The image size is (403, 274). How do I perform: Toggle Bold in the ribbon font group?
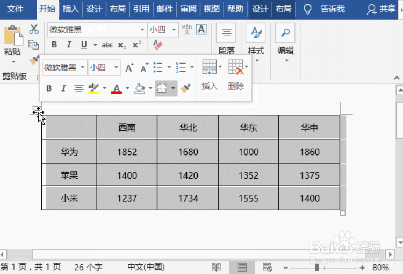tap(54, 45)
